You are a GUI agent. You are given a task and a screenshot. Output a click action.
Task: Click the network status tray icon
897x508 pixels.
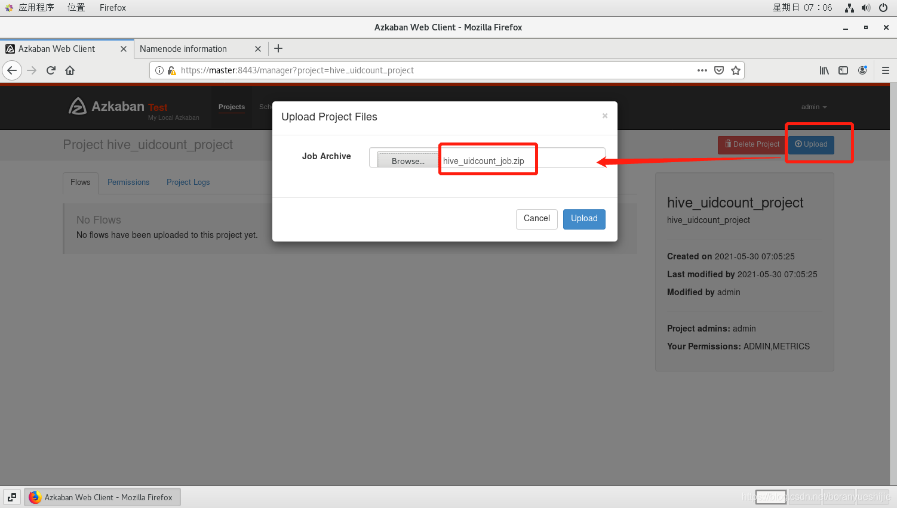tap(849, 8)
